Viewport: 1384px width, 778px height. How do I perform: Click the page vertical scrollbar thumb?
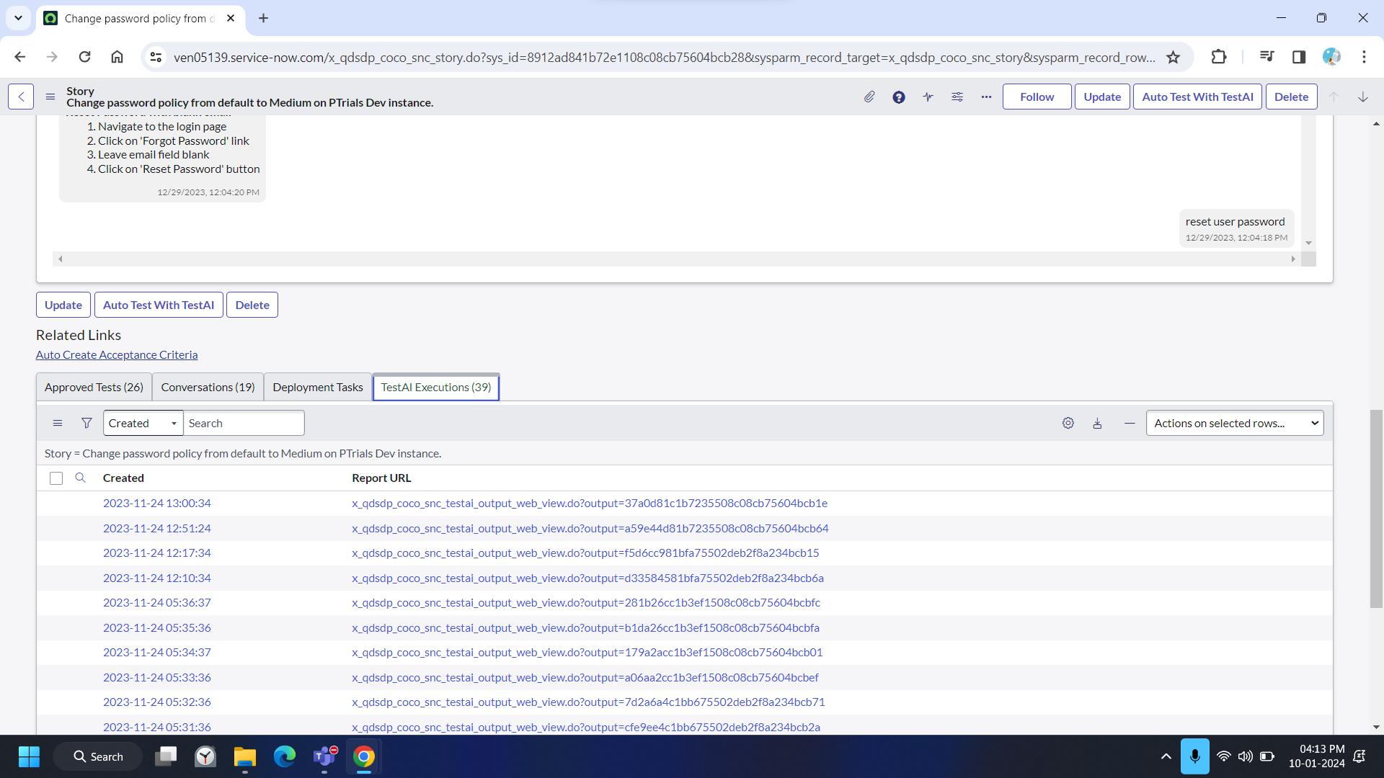pyautogui.click(x=1376, y=509)
